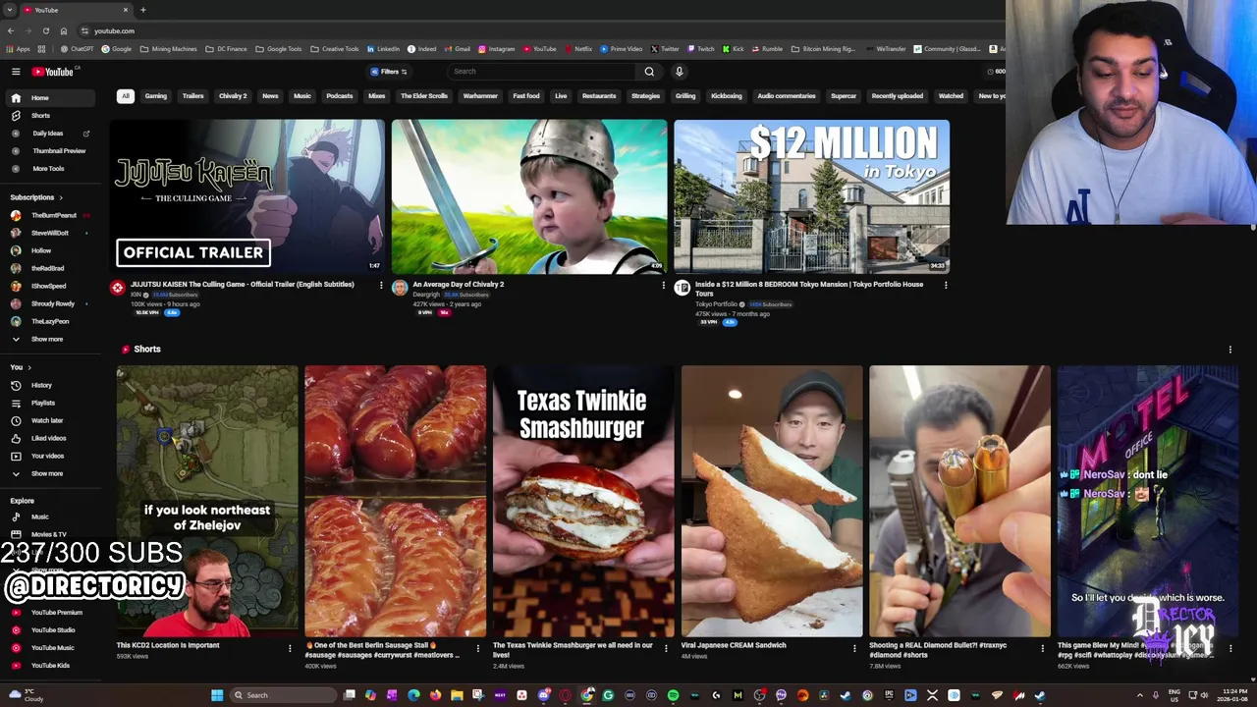
Task: Open IGN channel avatar
Action: [x=118, y=288]
